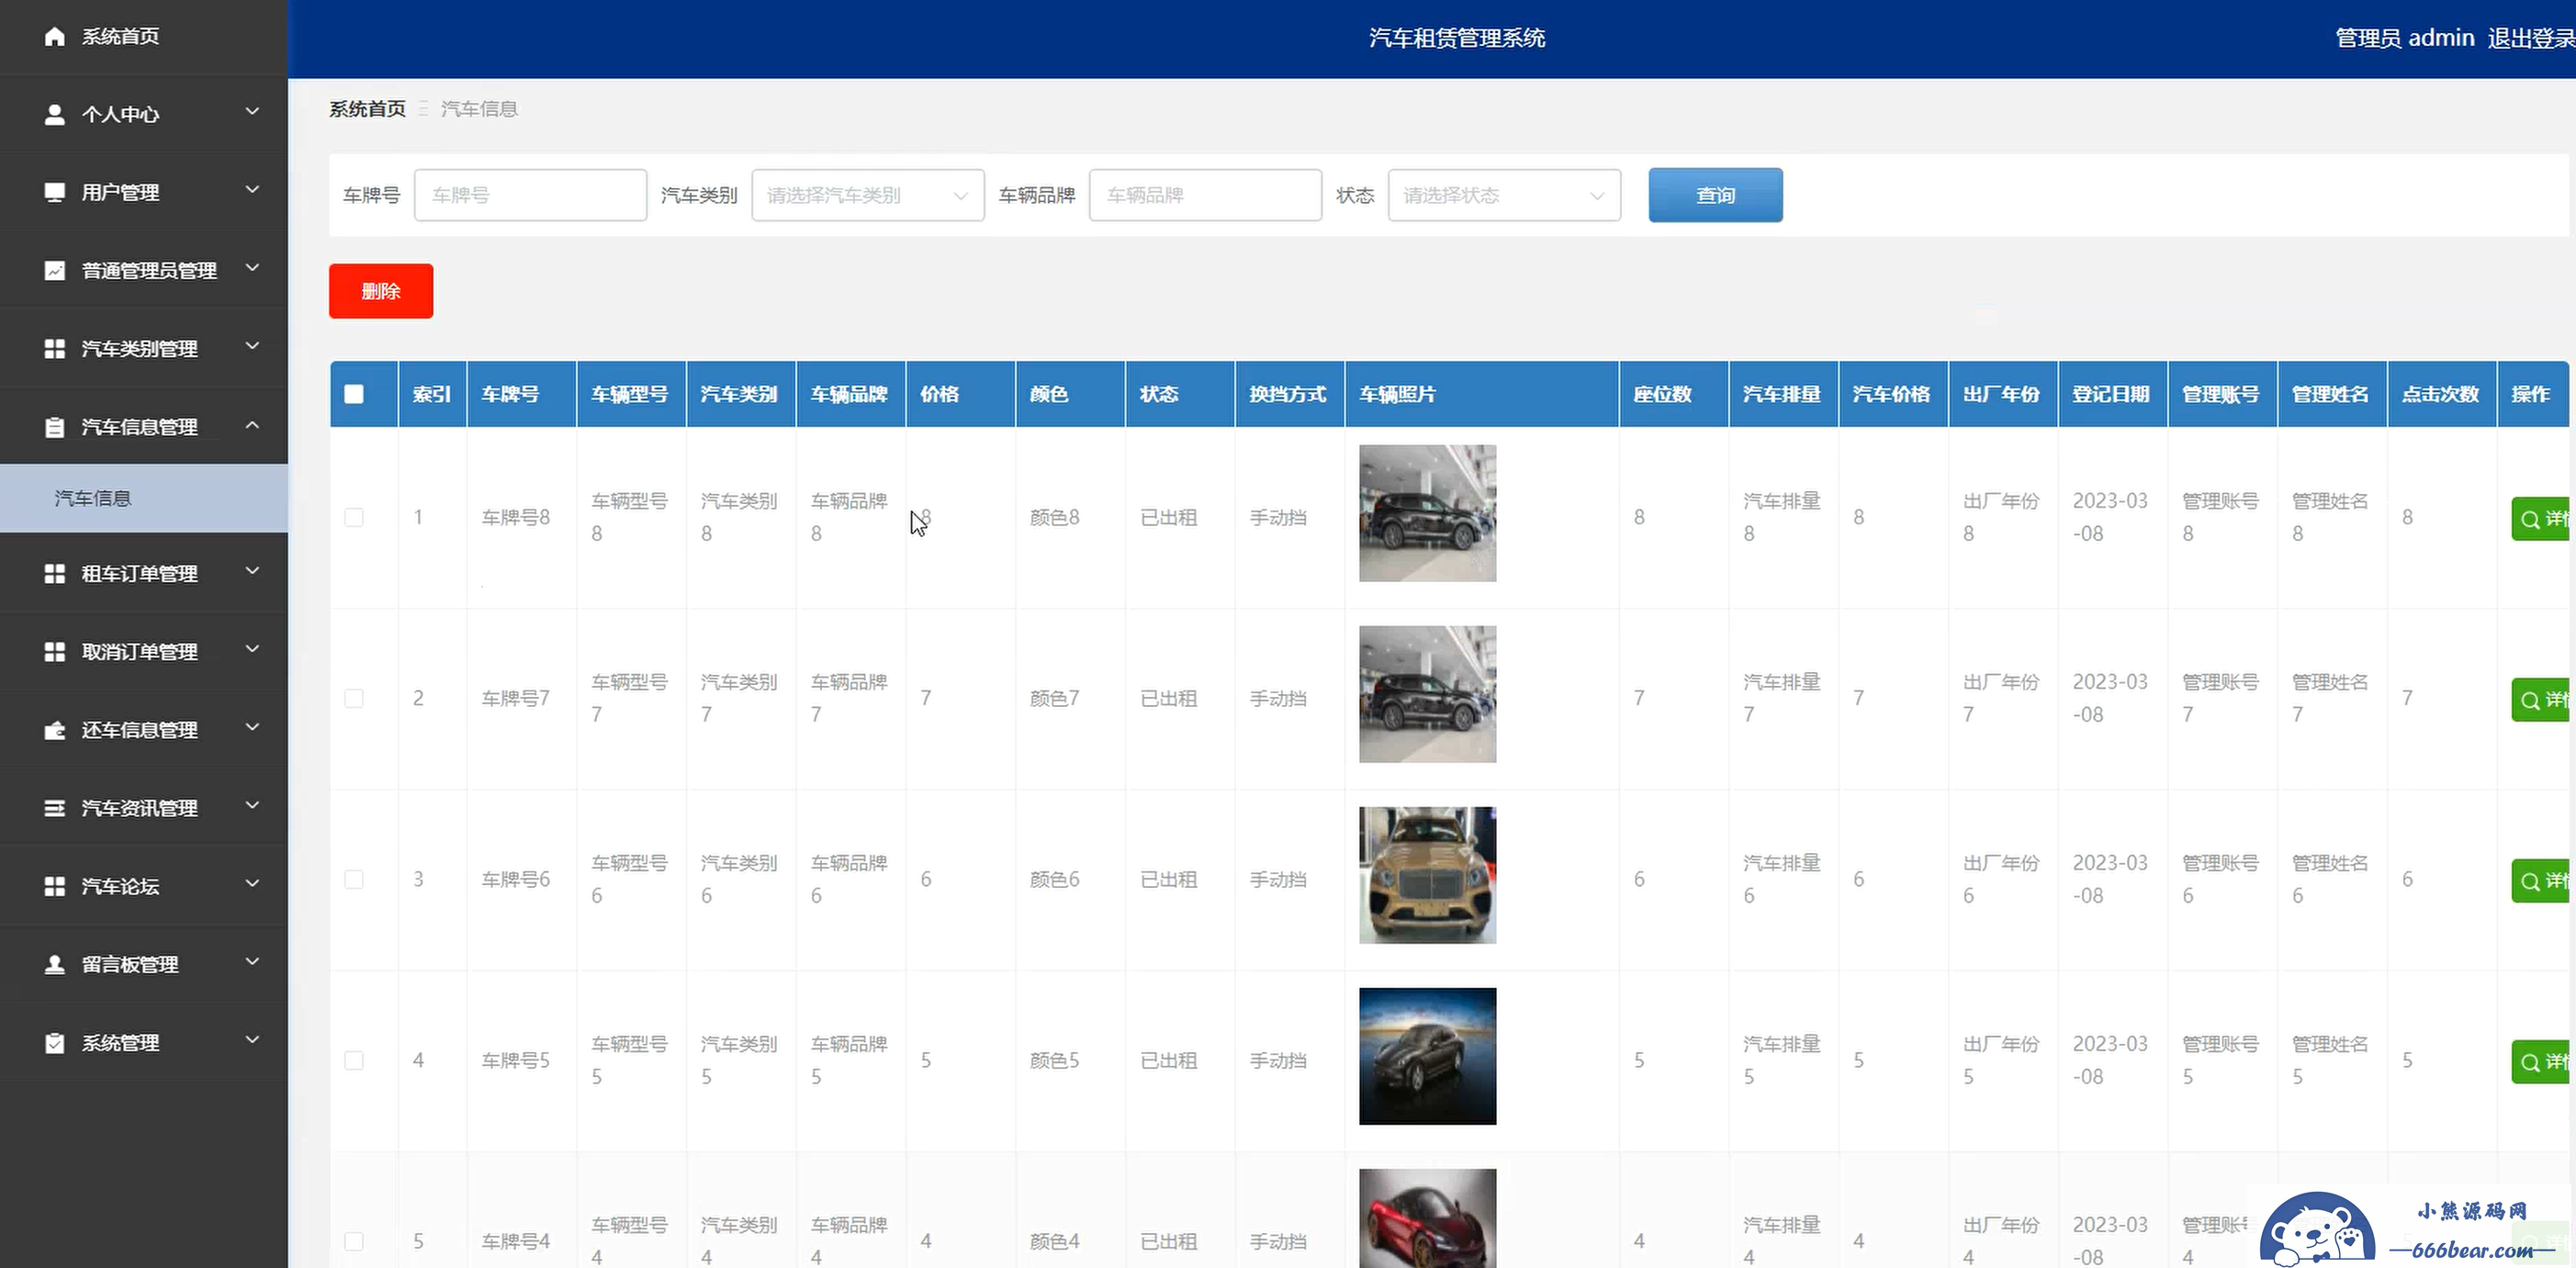Open the 请选择汽车类别 dropdown
Screen dimensions: 2576x1268
(867, 195)
